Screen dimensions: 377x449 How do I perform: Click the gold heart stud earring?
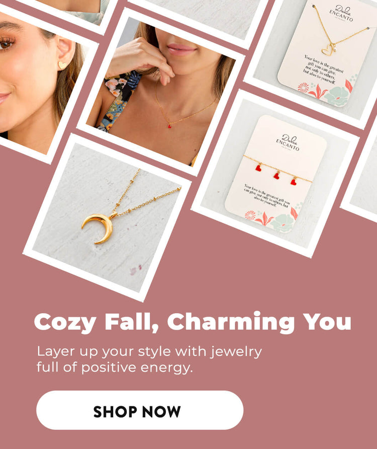click(x=62, y=65)
